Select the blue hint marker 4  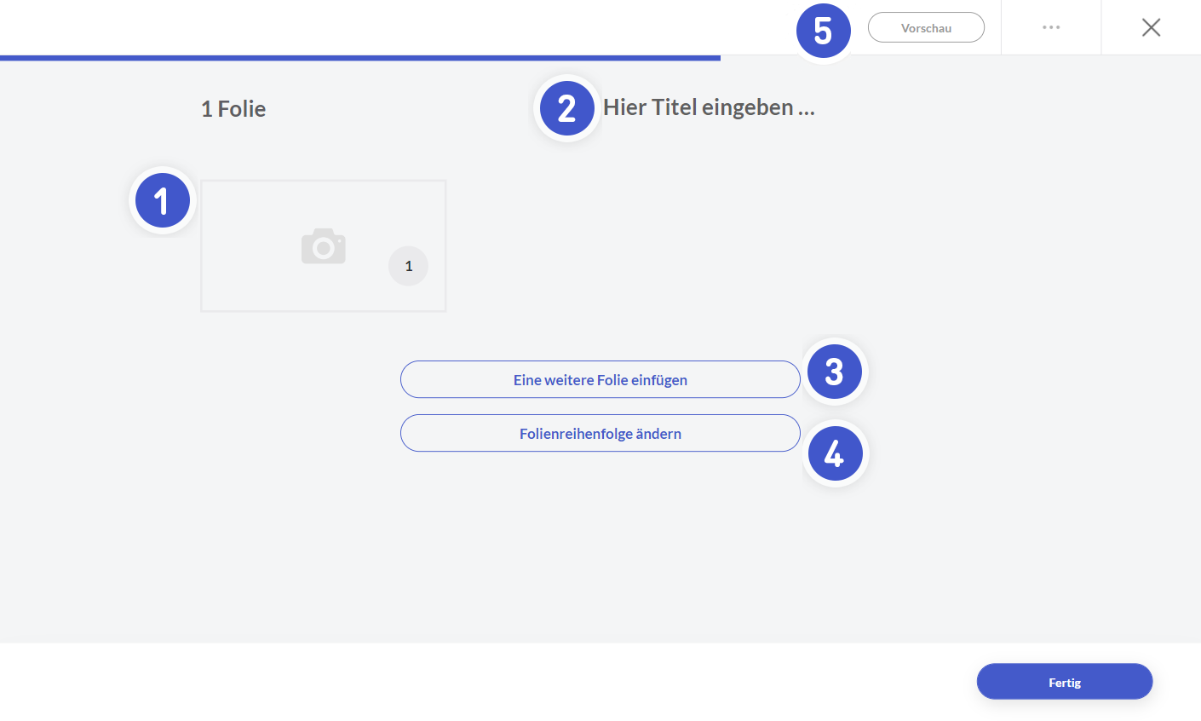(x=835, y=453)
